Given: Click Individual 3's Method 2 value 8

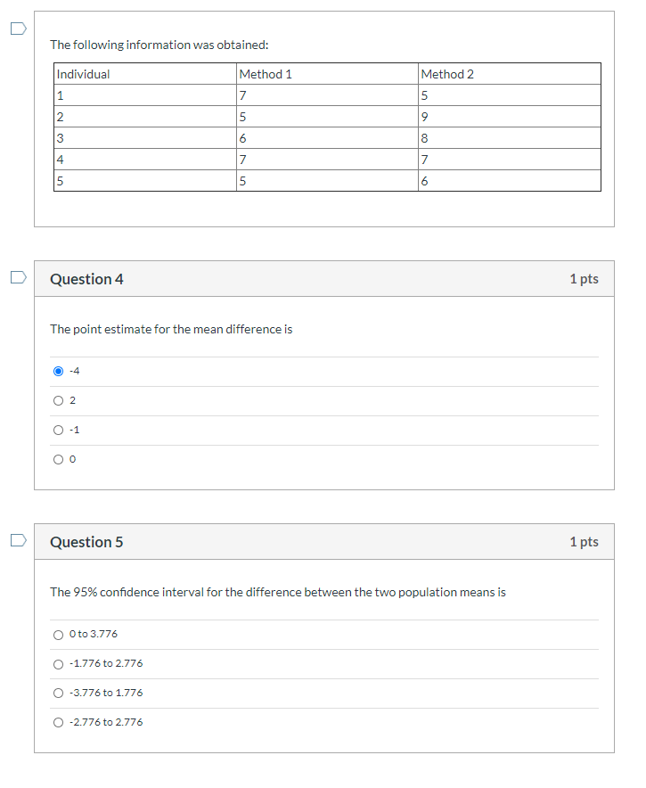Looking at the screenshot, I should (x=423, y=138).
